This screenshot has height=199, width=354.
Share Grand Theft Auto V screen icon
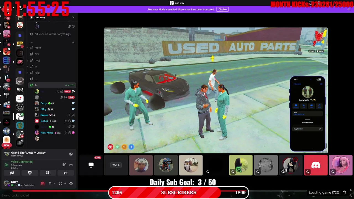pos(71,154)
